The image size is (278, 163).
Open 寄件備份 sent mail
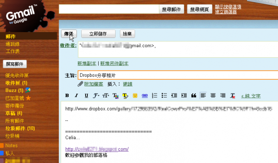pos(14,106)
